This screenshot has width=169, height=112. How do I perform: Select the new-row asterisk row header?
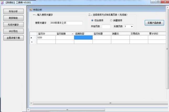tap(33, 42)
